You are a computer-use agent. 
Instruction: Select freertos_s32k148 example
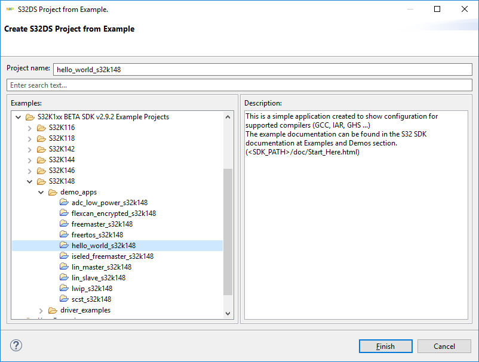click(97, 235)
